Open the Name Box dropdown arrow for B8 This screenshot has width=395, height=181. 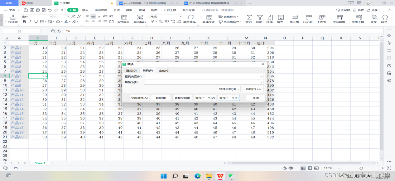39,31
